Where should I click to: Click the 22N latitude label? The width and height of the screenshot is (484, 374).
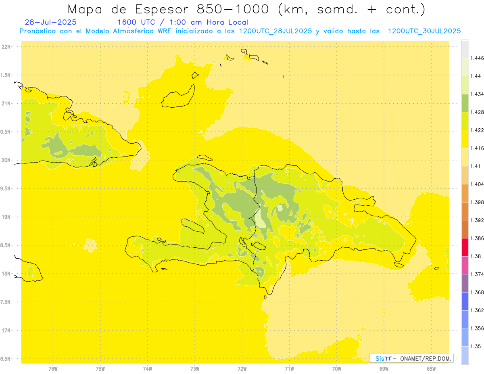click(x=6, y=47)
